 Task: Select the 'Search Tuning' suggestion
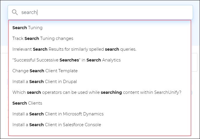point(27,28)
